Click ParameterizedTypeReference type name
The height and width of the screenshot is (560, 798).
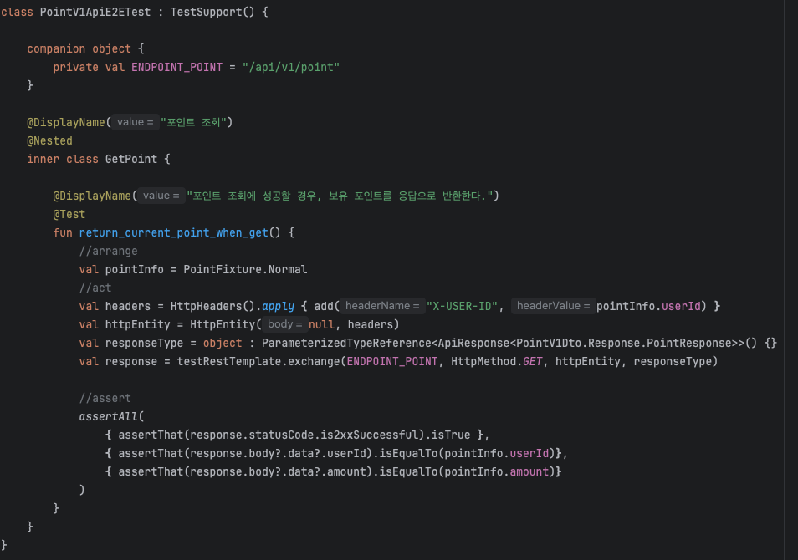pos(346,344)
